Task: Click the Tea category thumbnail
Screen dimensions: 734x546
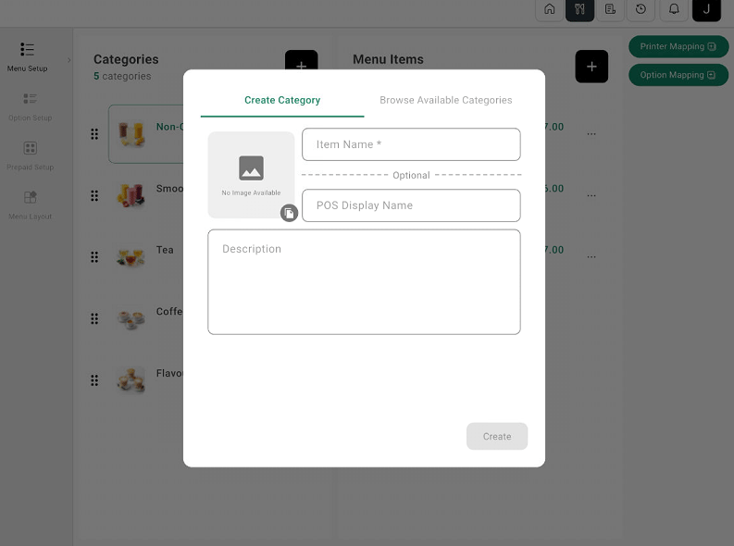Action: click(x=131, y=257)
